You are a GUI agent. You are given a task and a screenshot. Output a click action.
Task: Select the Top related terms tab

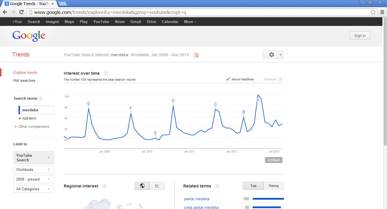[x=253, y=186]
